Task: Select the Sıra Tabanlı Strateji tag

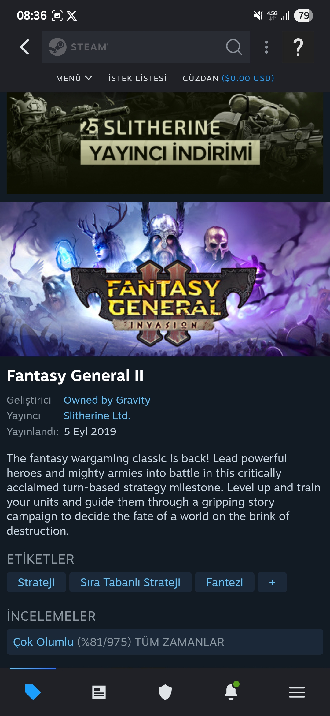Action: [x=130, y=582]
